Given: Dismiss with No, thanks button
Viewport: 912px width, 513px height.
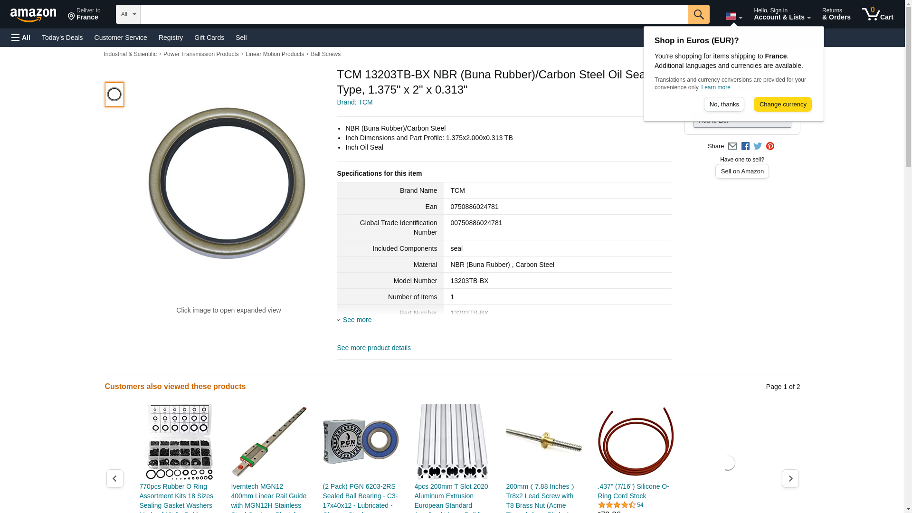Looking at the screenshot, I should pyautogui.click(x=724, y=104).
